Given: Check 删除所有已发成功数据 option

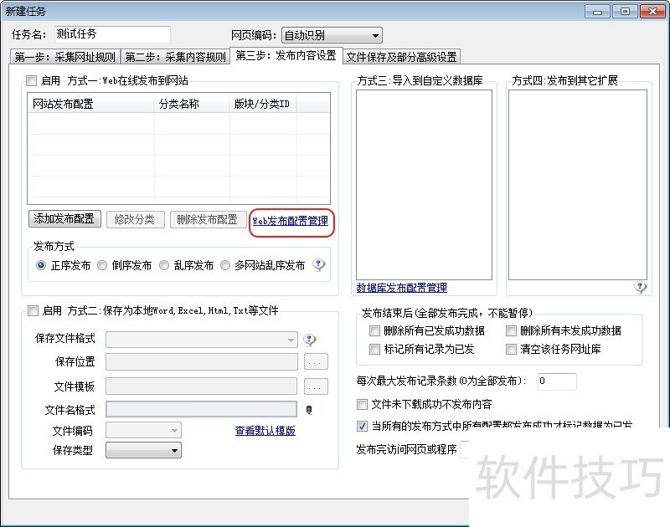Looking at the screenshot, I should [374, 330].
